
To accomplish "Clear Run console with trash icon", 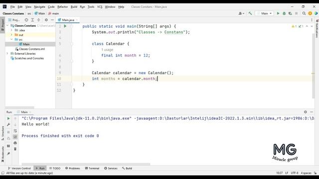I will click(15, 149).
